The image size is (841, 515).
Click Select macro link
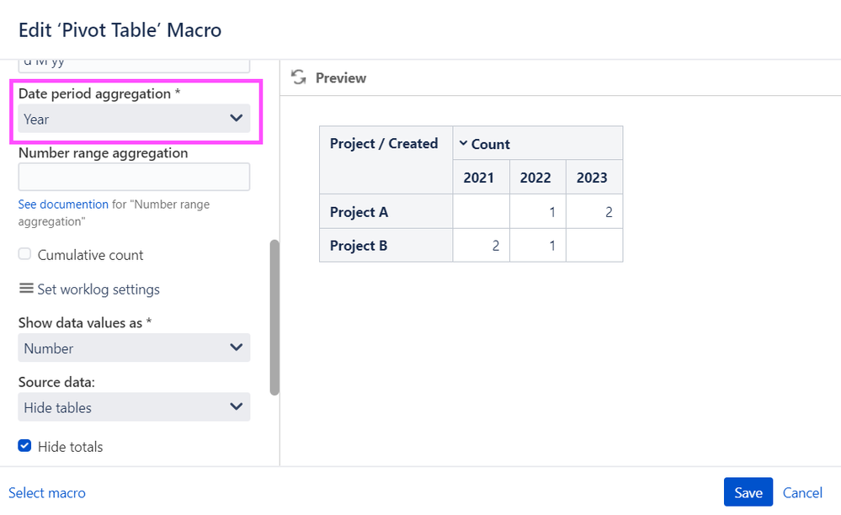pos(47,493)
